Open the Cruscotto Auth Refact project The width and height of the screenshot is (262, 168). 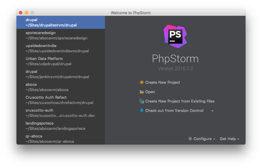[61, 100]
